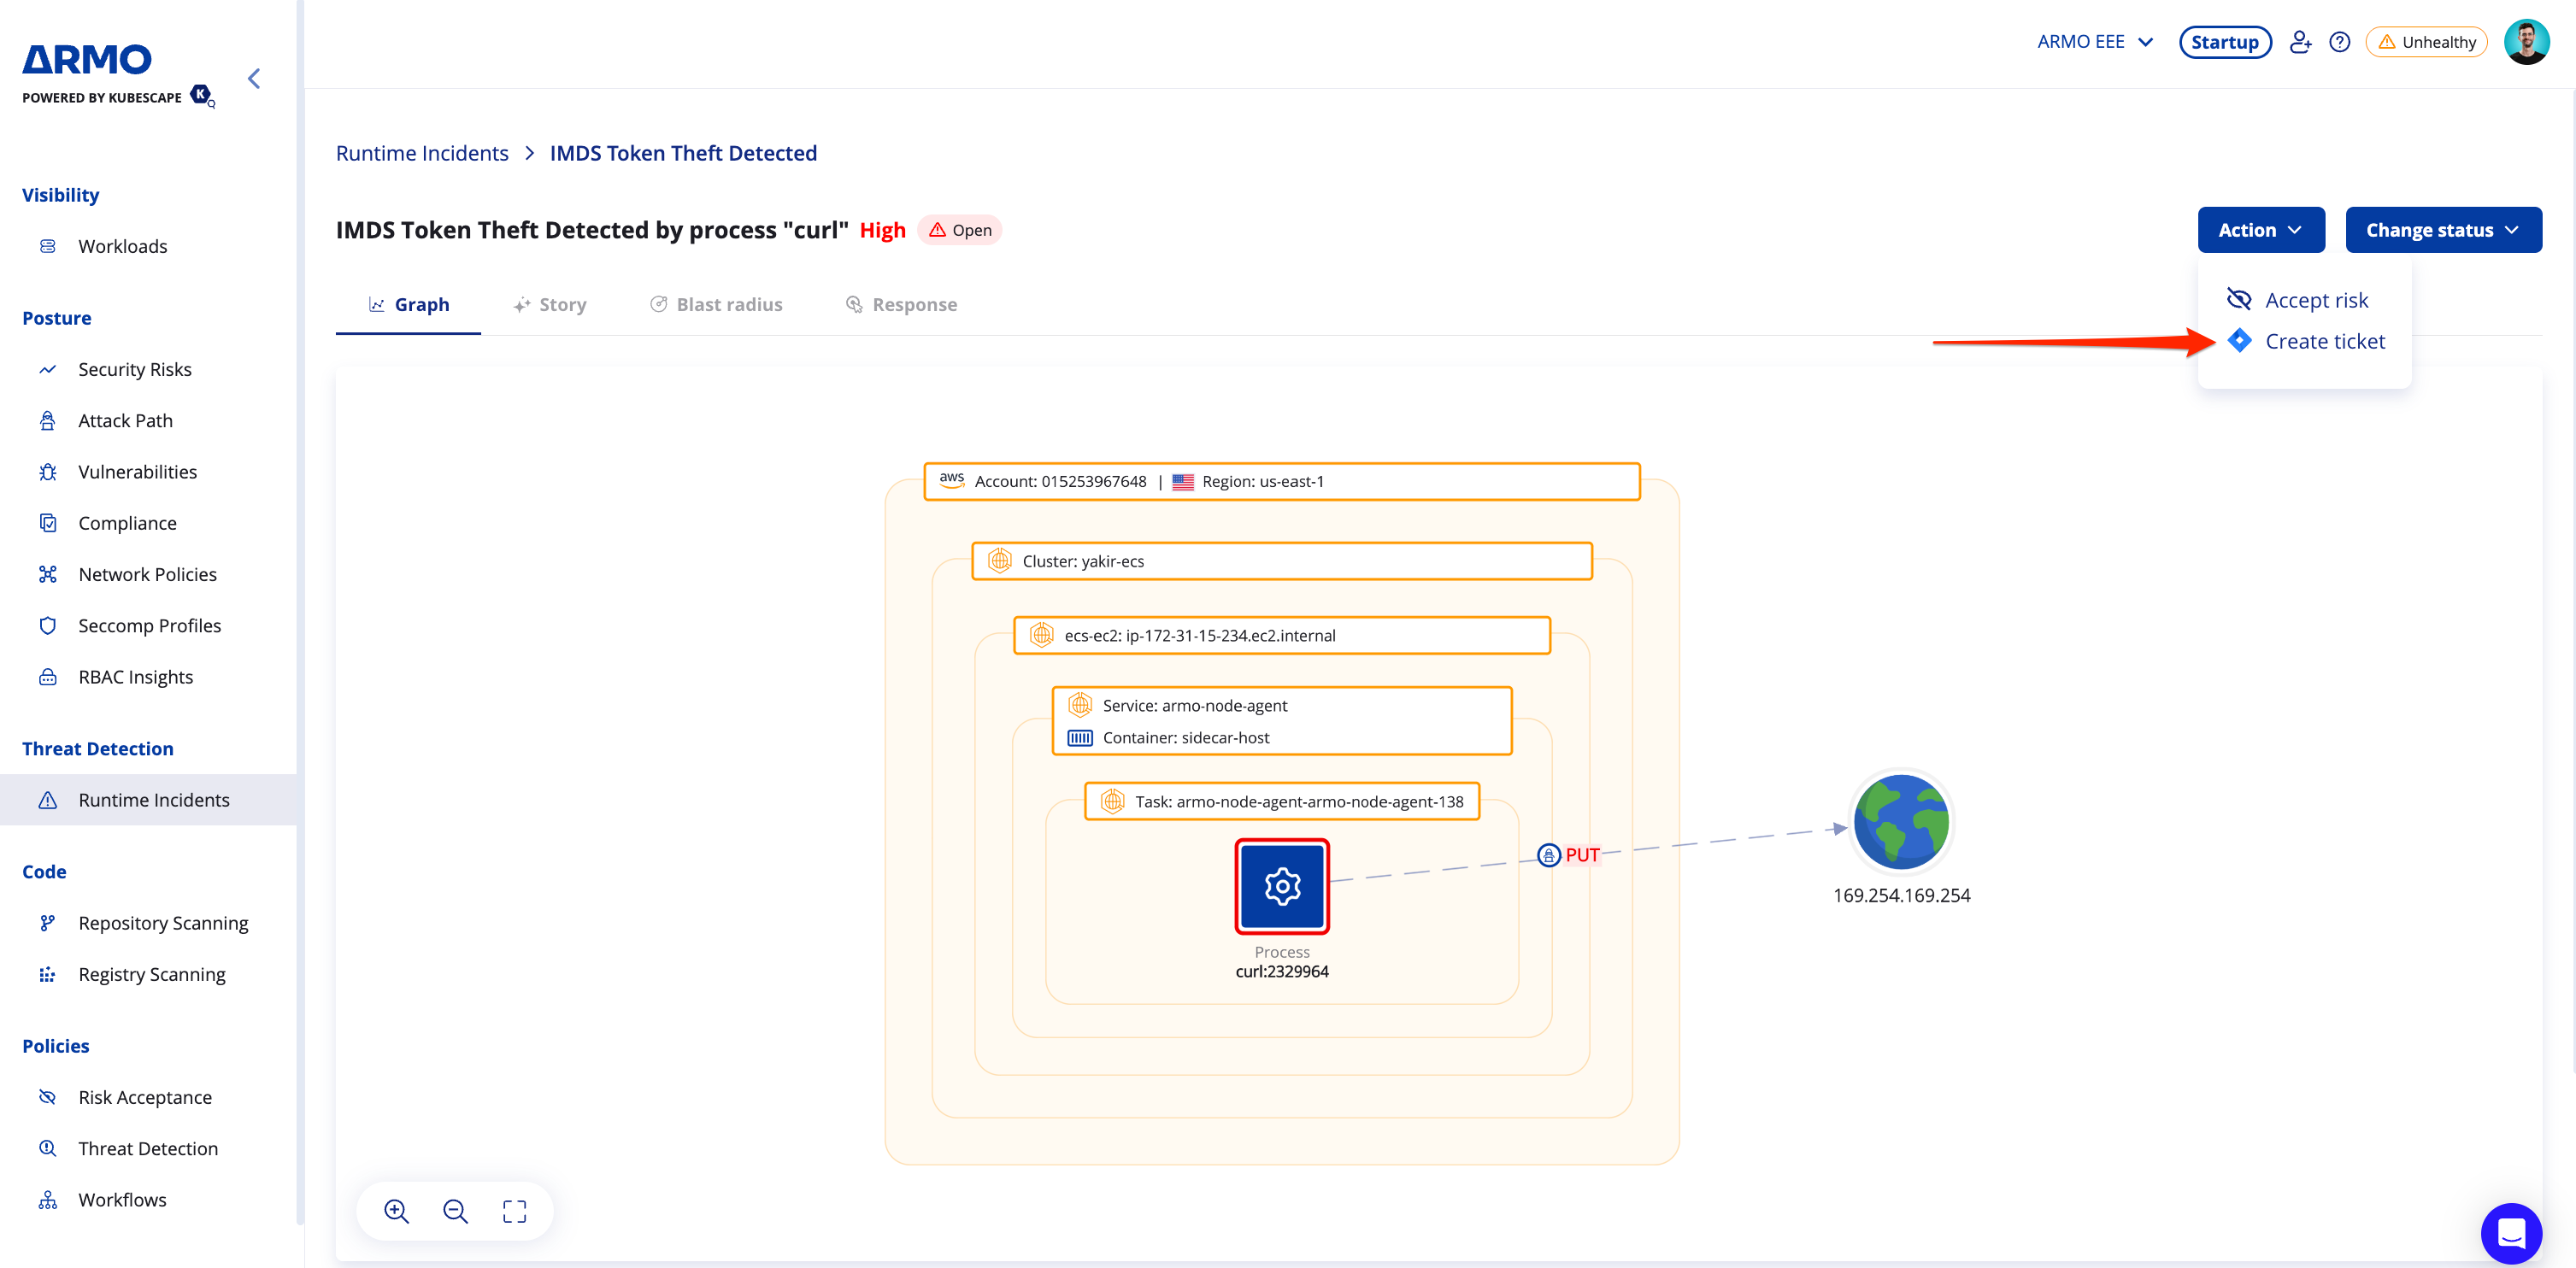Switch to the Blast radius tab

(716, 304)
